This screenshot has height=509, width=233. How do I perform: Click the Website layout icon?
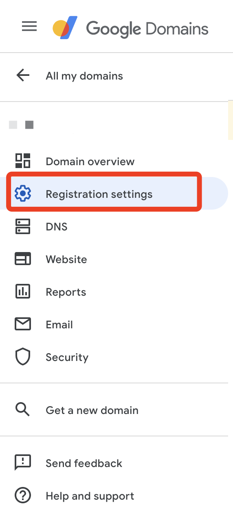pos(23,259)
